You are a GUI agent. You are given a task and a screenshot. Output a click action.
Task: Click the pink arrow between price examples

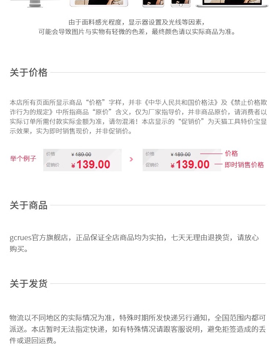(x=131, y=159)
